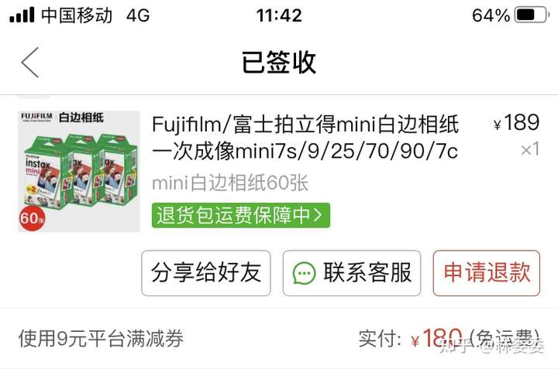Expand the 退货包运费保障中 green tag
This screenshot has width=558, height=369.
[241, 215]
